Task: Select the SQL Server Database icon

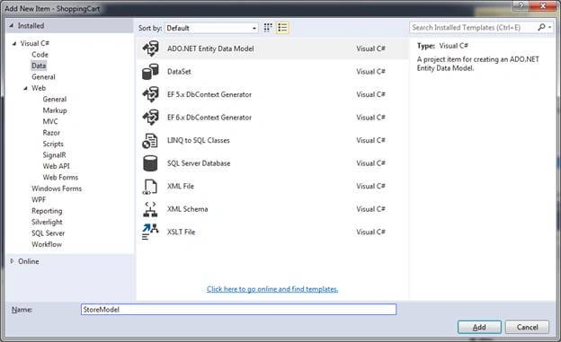Action: click(x=150, y=163)
